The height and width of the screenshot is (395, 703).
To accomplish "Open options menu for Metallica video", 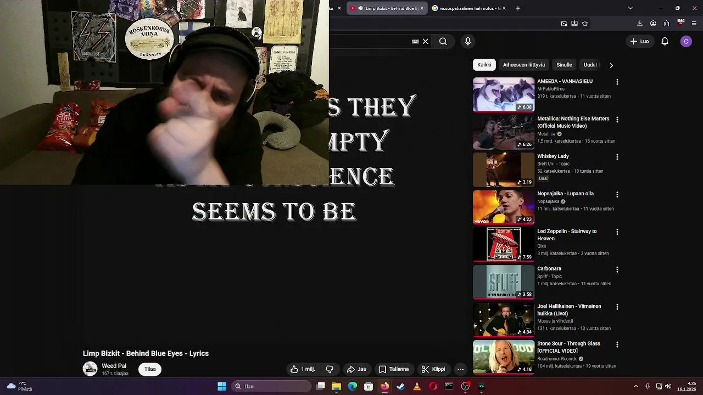I will 617,119.
